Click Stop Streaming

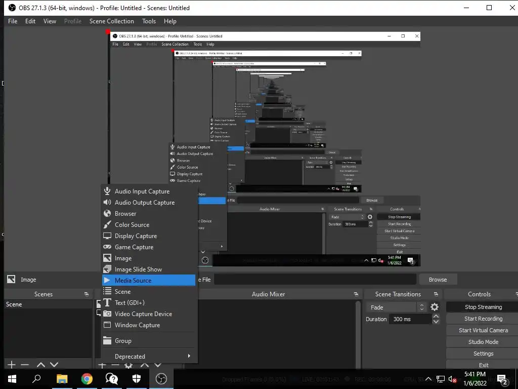coord(483,307)
